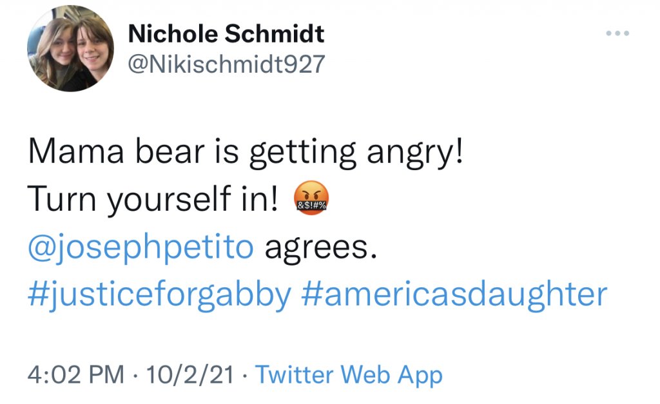Open the Twitter Web App source link

349,374
